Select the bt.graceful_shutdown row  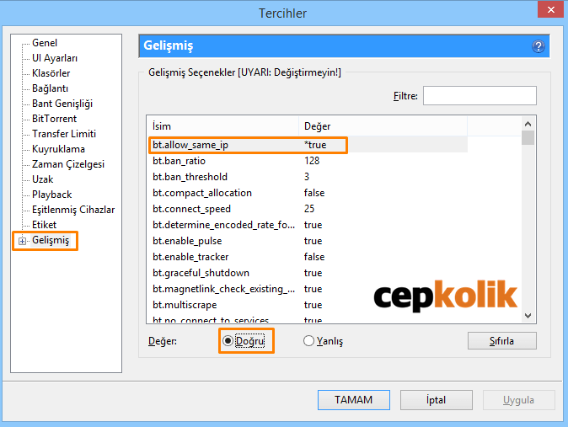pyautogui.click(x=308, y=273)
